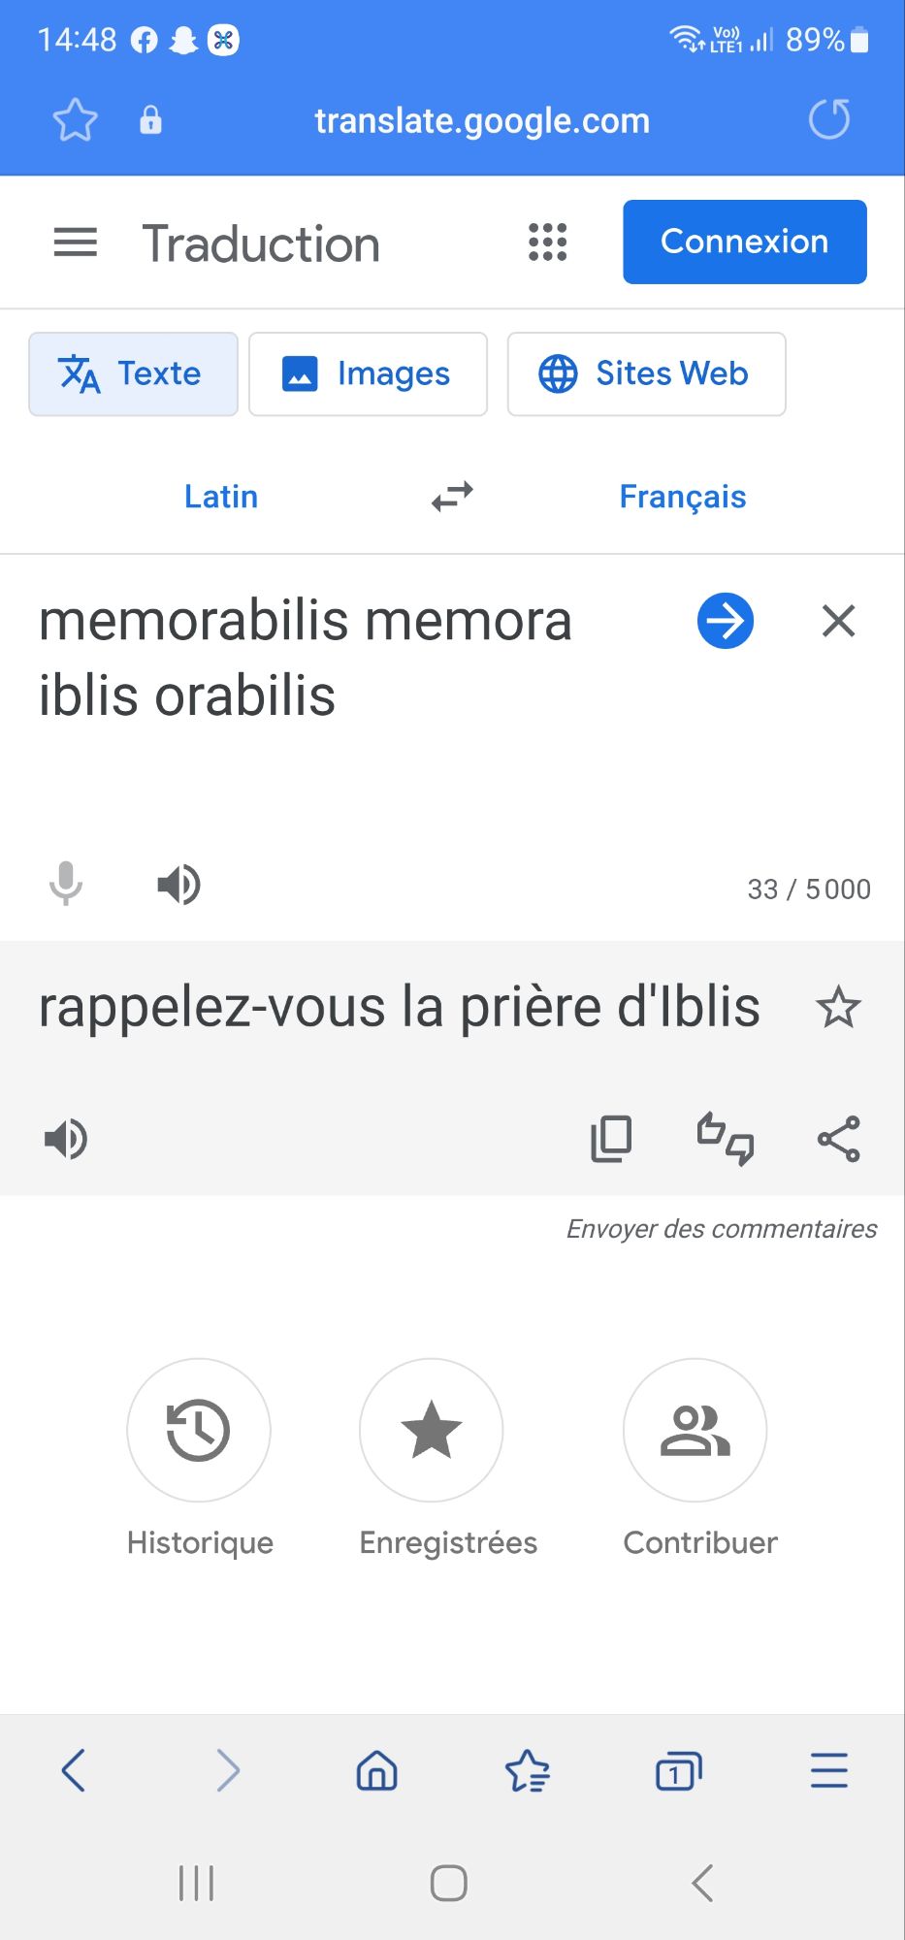
Task: Open the Français target language selector
Action: (x=683, y=497)
